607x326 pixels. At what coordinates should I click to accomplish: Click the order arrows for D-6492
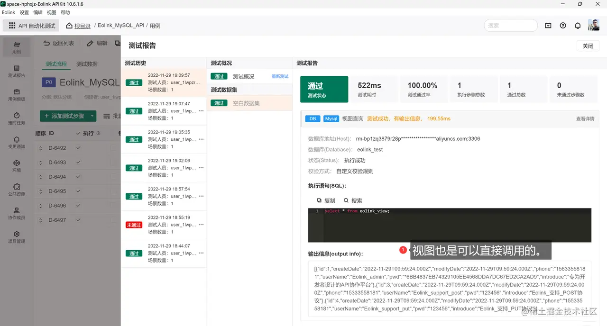click(x=41, y=148)
